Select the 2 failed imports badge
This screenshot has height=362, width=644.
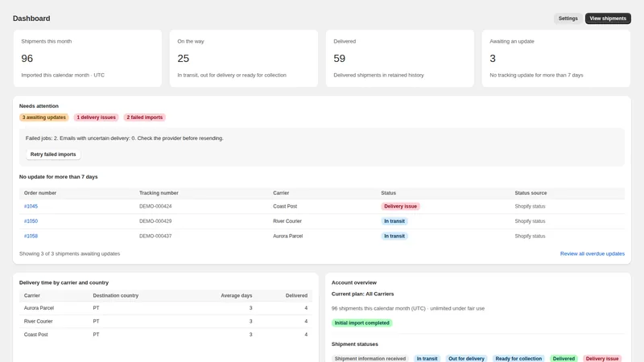click(145, 117)
